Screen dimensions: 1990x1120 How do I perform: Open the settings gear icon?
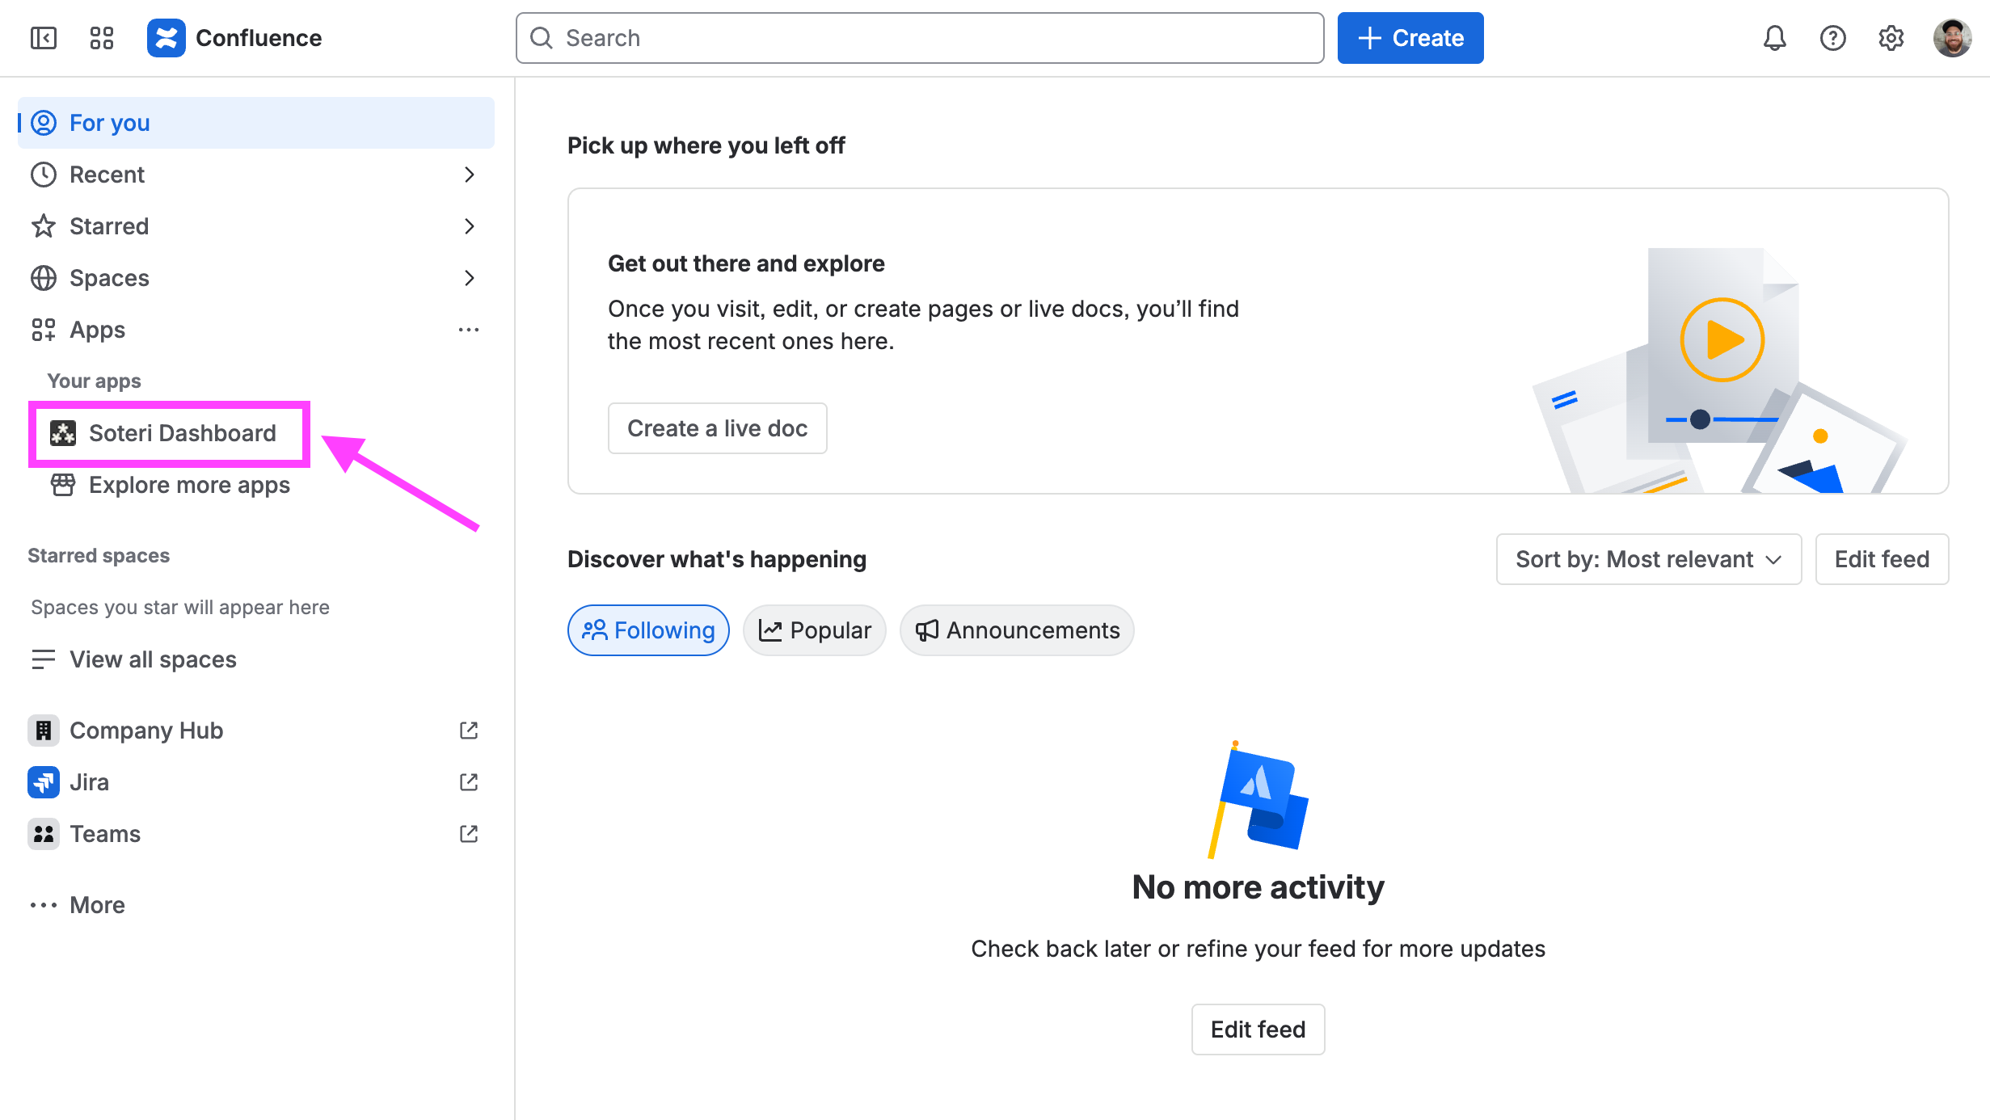coord(1891,38)
